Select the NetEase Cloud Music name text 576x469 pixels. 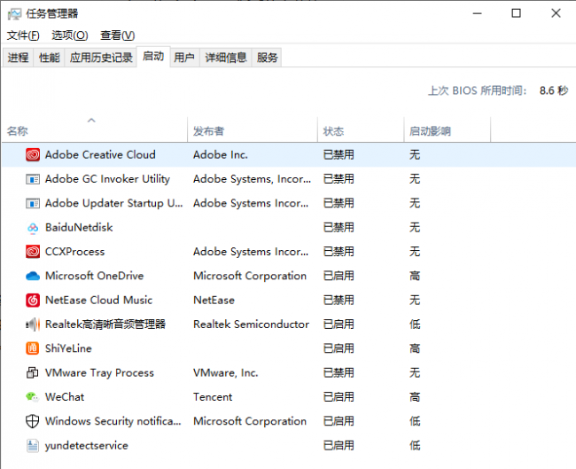[x=99, y=301]
